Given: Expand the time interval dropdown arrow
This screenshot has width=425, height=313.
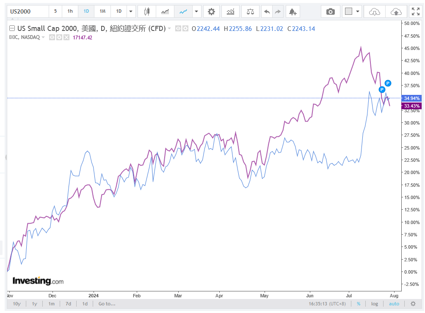Looking at the screenshot, I should click(131, 11).
